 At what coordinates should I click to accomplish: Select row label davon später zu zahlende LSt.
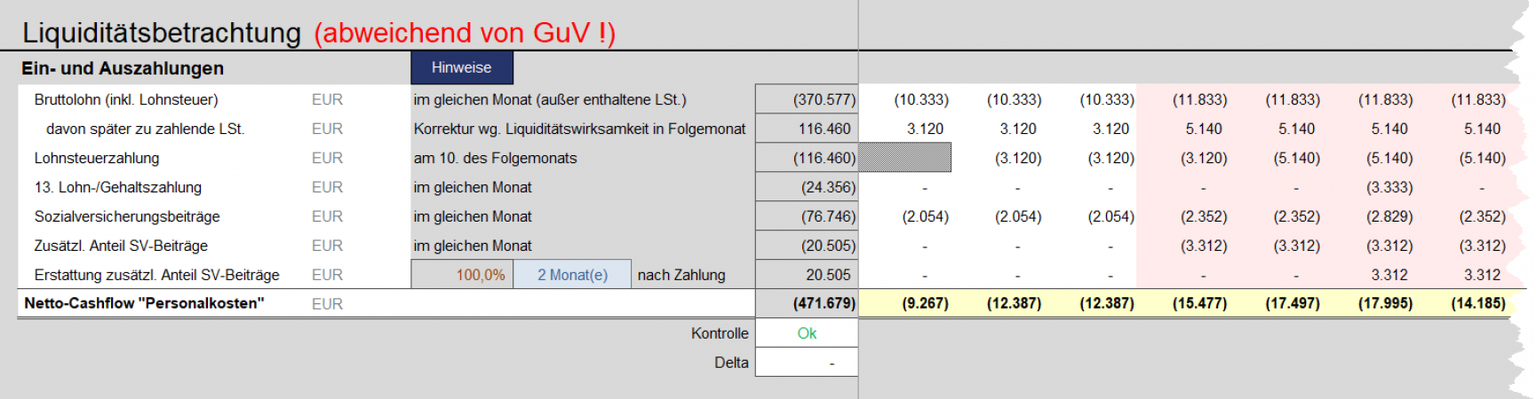145,129
